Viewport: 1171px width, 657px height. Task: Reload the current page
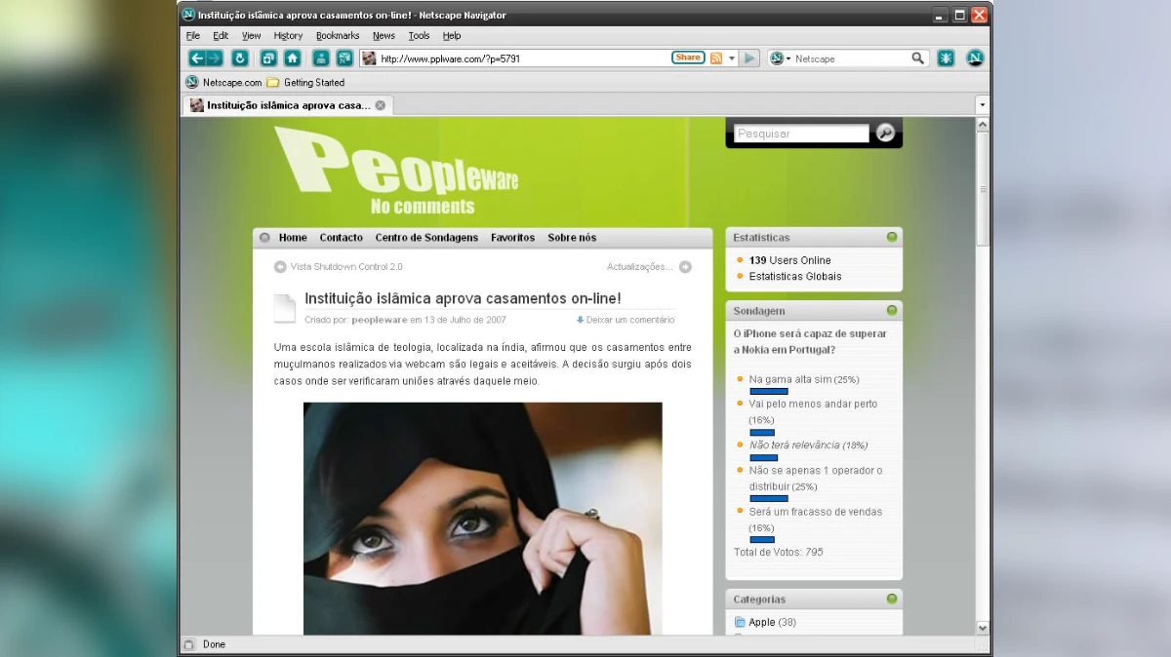(x=240, y=58)
